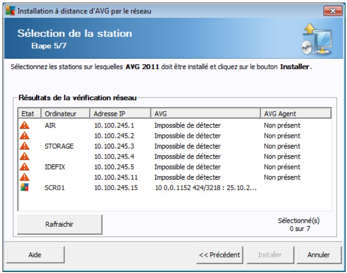Select the IP address 10.100.245.2
347x273 pixels.
point(114,136)
